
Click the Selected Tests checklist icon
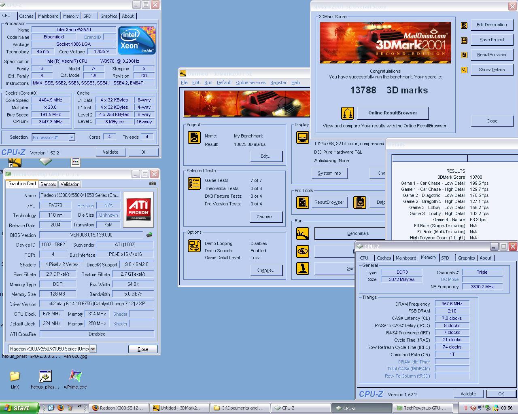click(194, 184)
